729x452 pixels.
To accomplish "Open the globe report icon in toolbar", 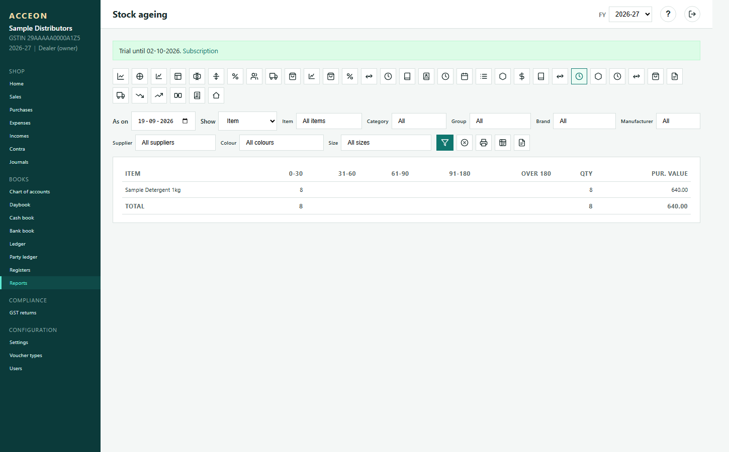I will pos(140,76).
